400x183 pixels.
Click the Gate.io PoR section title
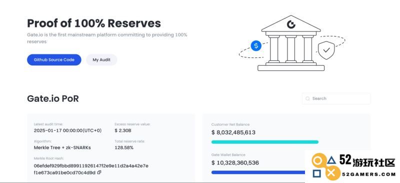coord(53,99)
